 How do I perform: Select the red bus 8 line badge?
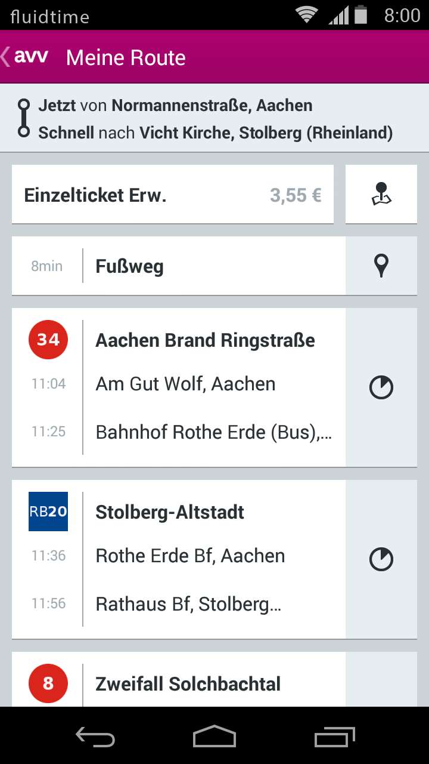coord(48,683)
